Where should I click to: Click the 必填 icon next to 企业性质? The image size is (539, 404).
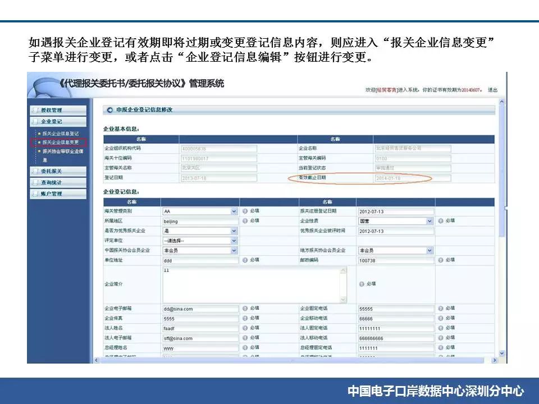point(441,221)
